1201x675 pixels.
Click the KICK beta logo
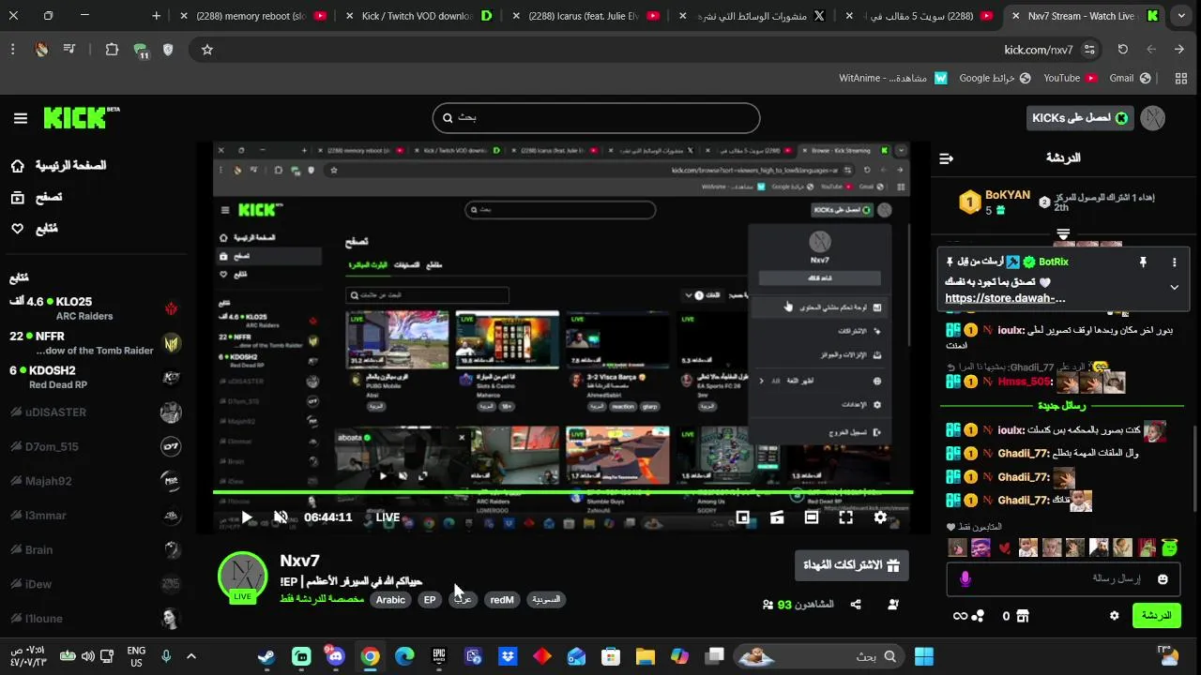82,117
